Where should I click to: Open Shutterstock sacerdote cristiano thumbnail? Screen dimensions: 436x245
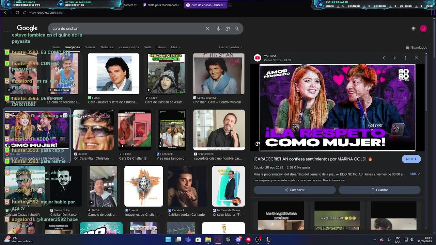point(219,130)
